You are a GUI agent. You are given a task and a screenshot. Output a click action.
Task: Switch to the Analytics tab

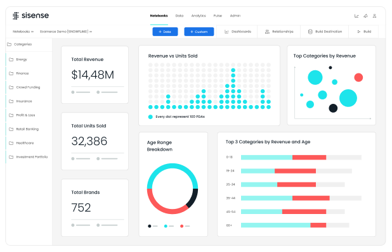[199, 16]
